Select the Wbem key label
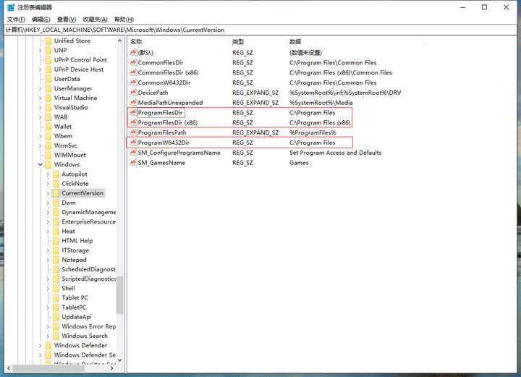The width and height of the screenshot is (521, 377). (63, 136)
